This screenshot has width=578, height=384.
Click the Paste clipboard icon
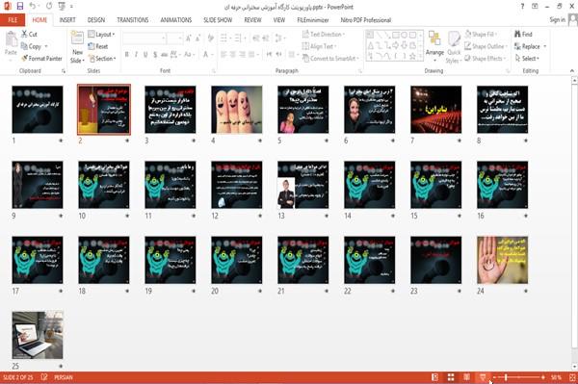coord(11,39)
